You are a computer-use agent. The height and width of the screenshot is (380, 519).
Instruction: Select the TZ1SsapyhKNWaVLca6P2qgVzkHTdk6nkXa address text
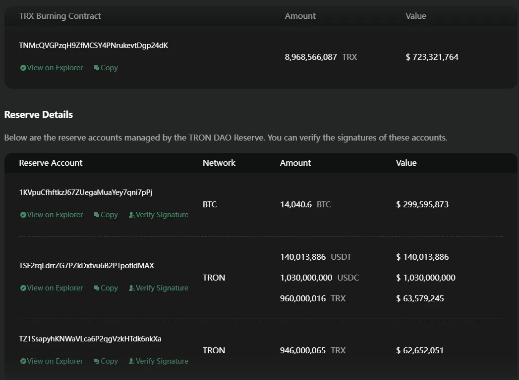[x=90, y=339]
